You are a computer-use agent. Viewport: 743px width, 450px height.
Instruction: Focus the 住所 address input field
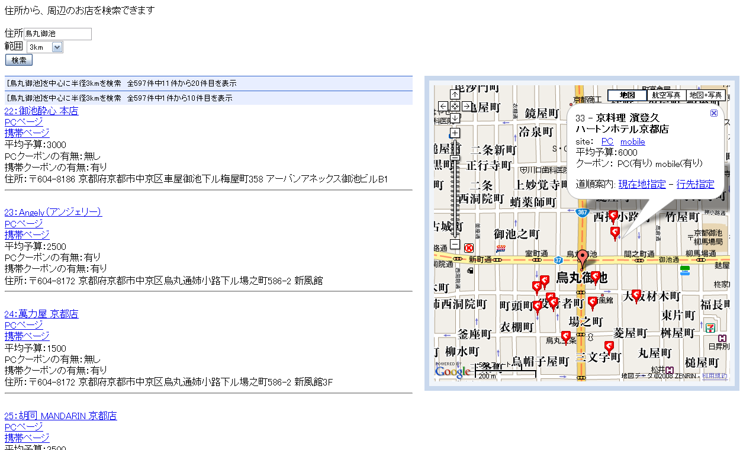tap(57, 34)
